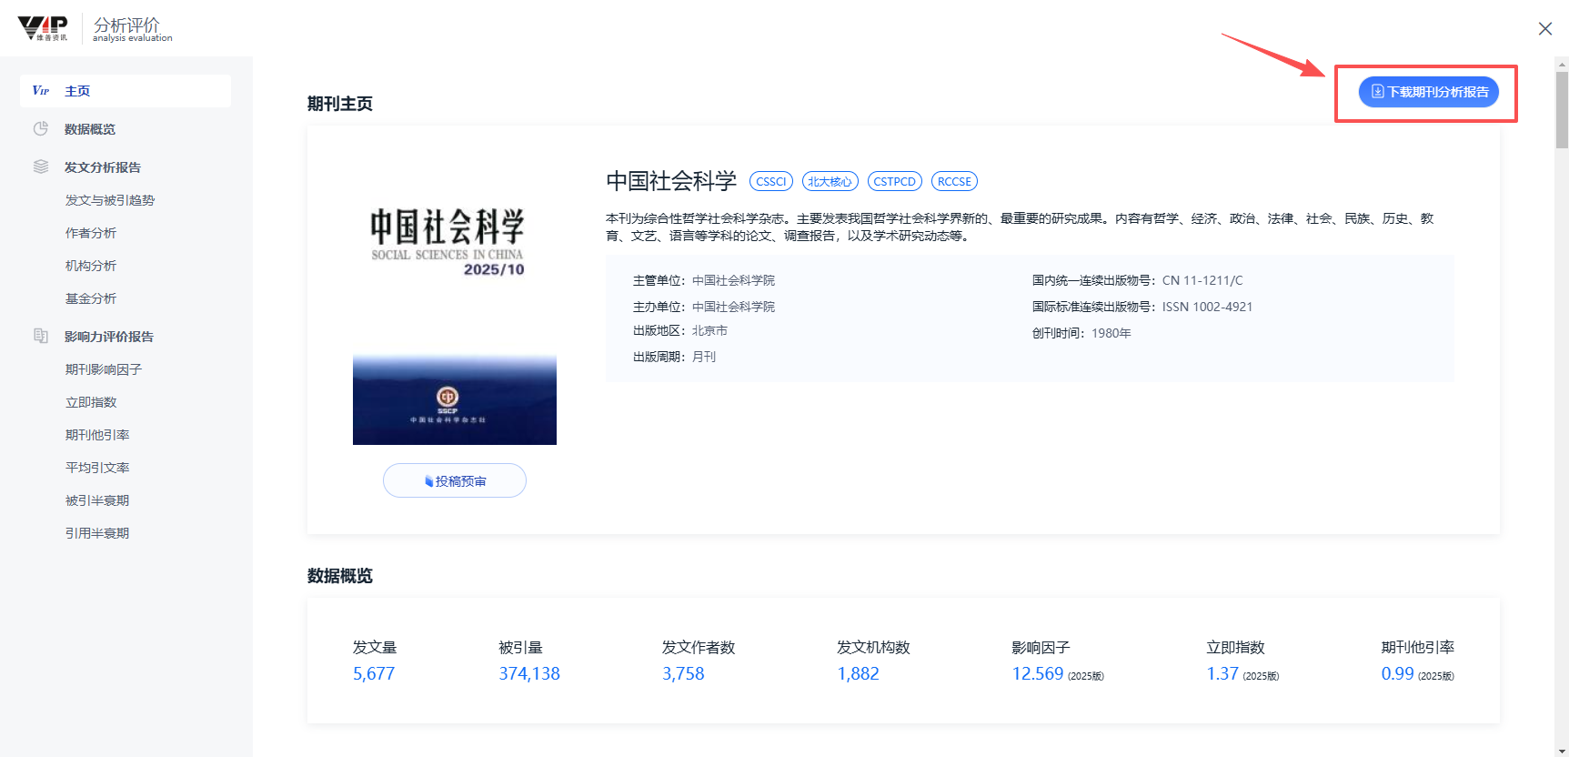The width and height of the screenshot is (1569, 757).
Task: Click the 中国社会科学 journal cover image
Action: pos(455,308)
